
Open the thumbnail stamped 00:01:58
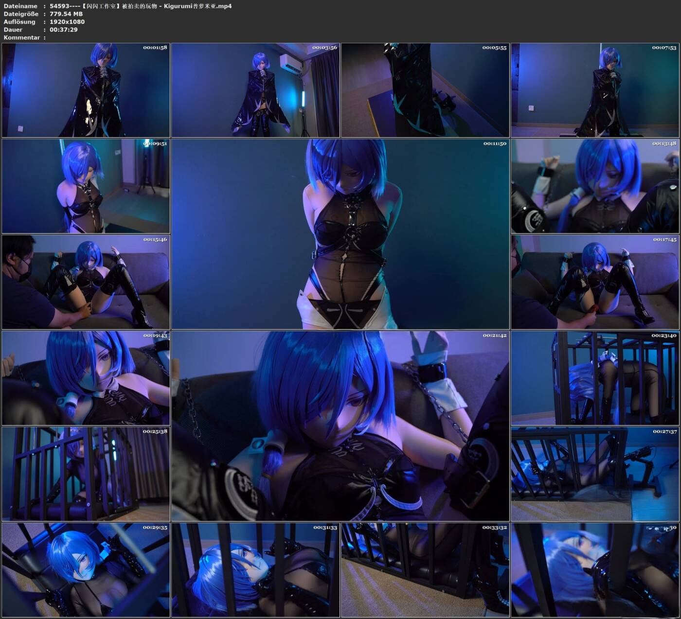point(86,90)
